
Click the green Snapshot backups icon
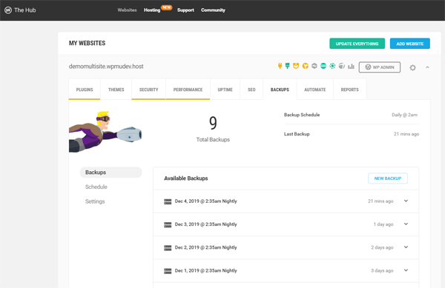(332, 66)
